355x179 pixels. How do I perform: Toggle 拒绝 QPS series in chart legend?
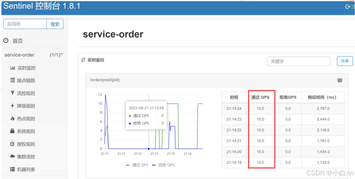pyautogui.click(x=163, y=165)
